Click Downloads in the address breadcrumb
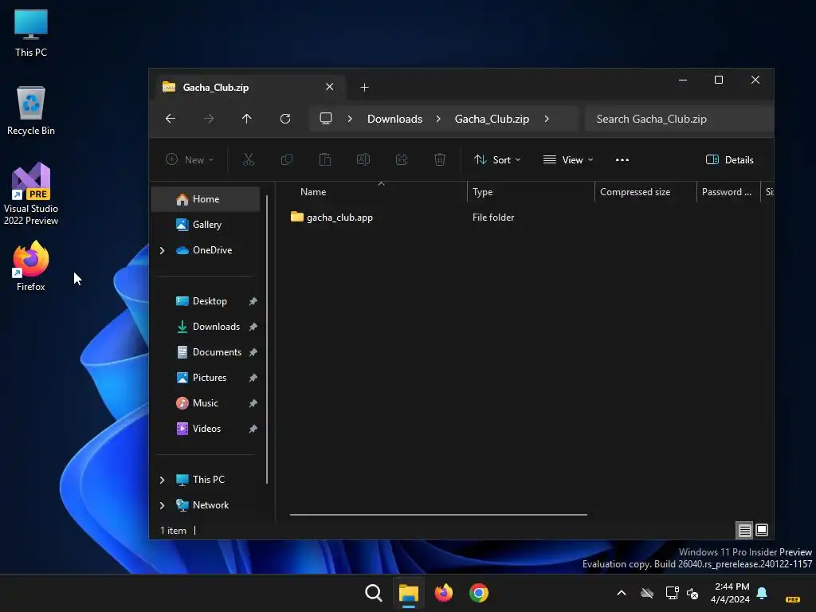 pos(394,119)
